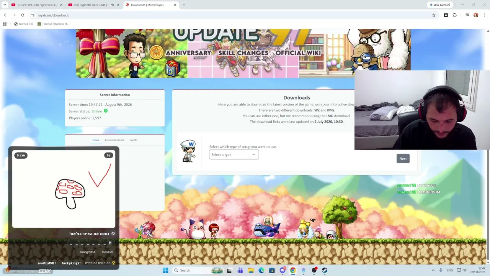Open Task View on the taskbar
The height and width of the screenshot is (276, 490).
pos(229,270)
